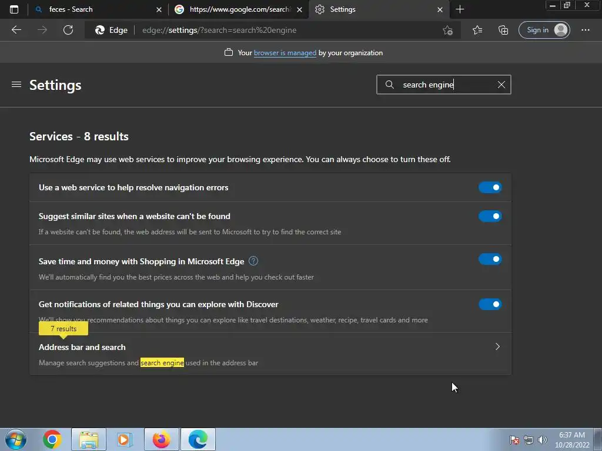Image resolution: width=602 pixels, height=451 pixels.
Task: Open a new tab
Action: click(x=460, y=9)
